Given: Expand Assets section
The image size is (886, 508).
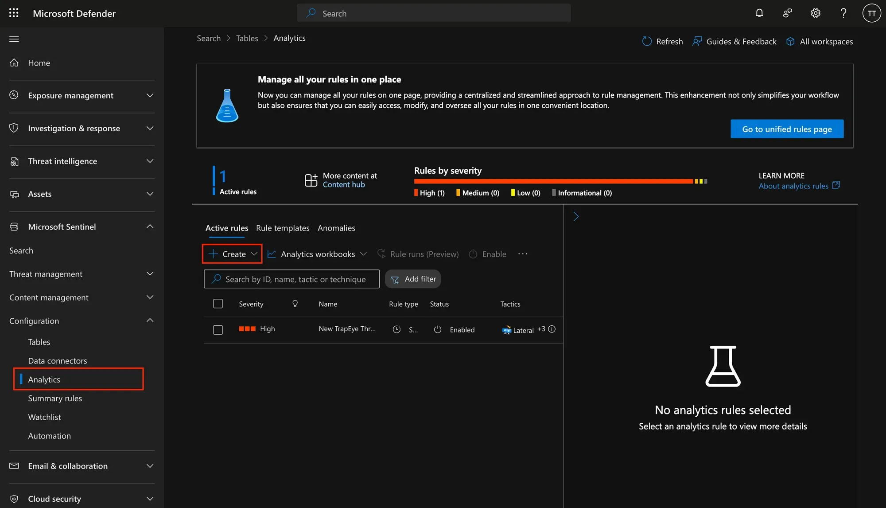Looking at the screenshot, I should [x=150, y=194].
